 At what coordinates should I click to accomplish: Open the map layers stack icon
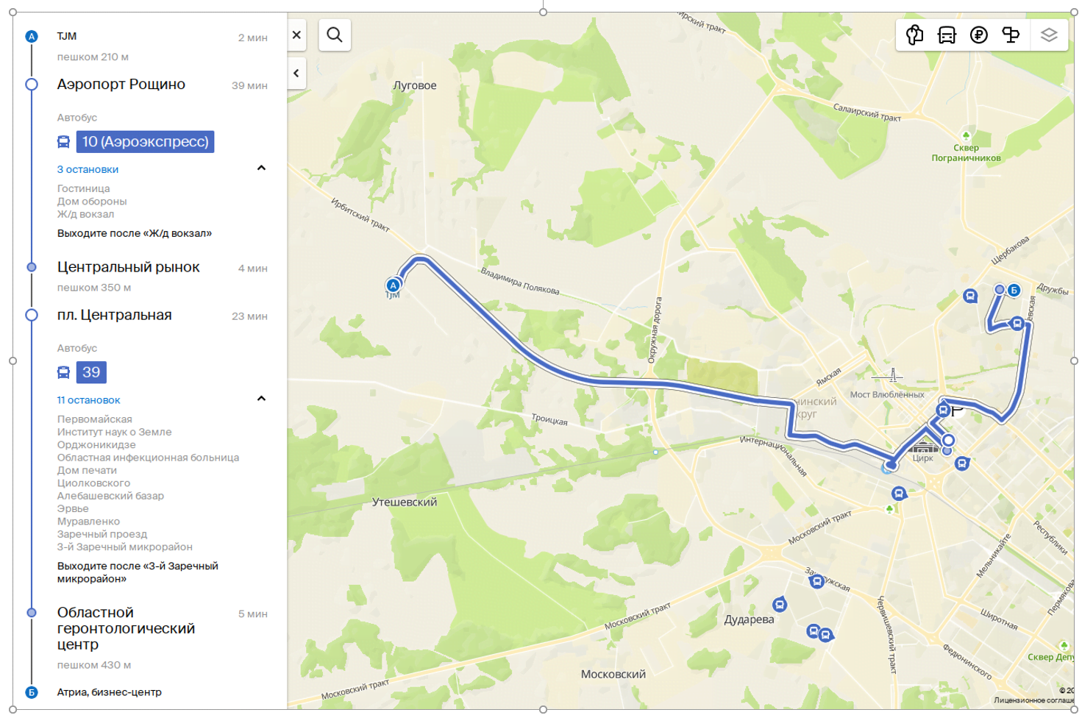[1049, 35]
